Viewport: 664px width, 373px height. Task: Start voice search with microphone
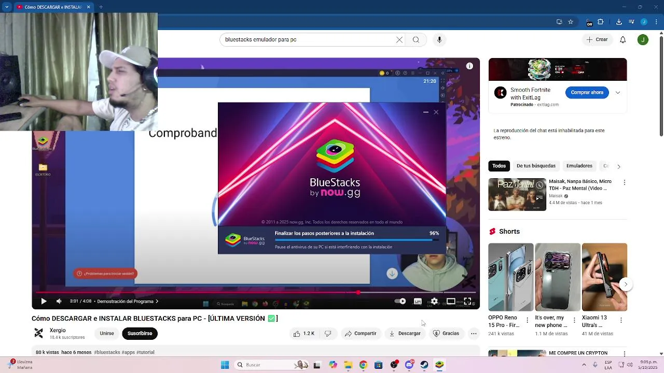(439, 39)
